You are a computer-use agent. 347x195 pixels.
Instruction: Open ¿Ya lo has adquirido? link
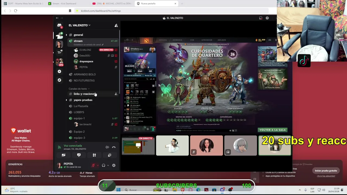(x=326, y=176)
